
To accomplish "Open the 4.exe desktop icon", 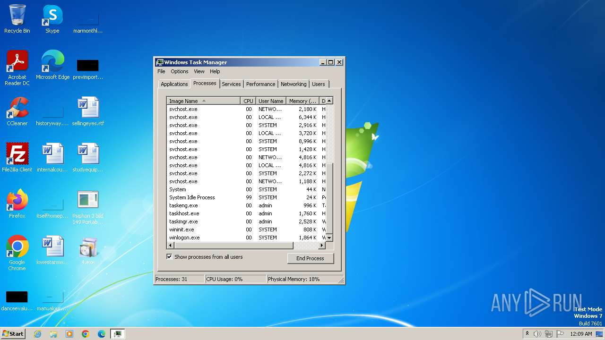I will (88, 250).
